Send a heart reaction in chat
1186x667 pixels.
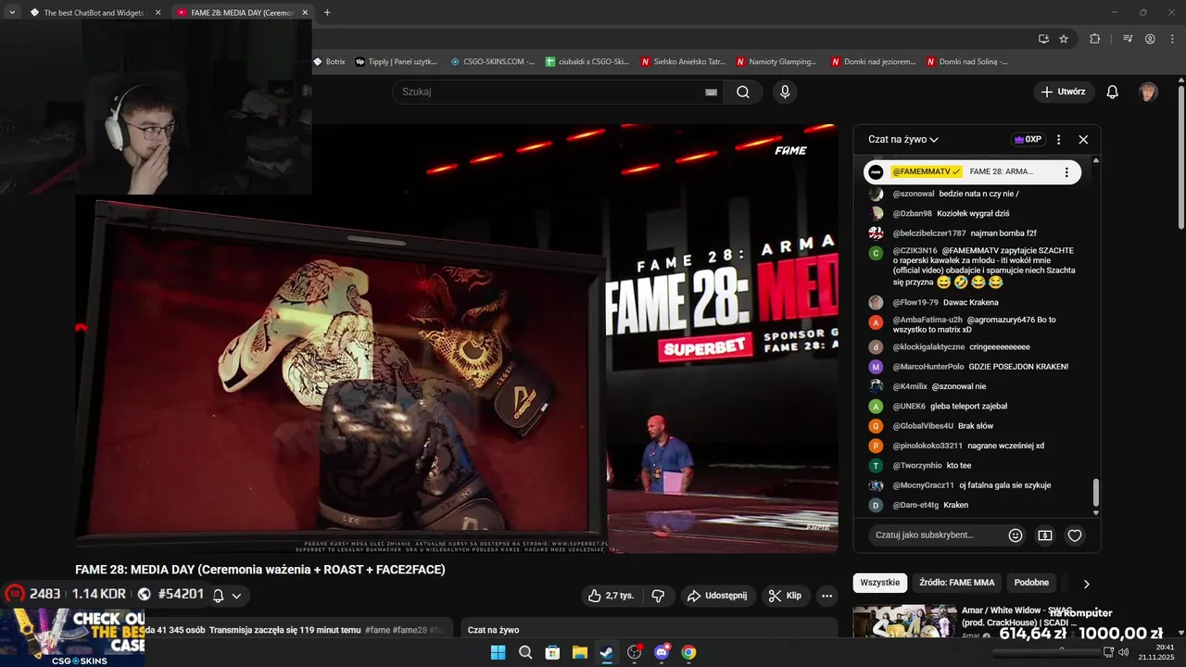(x=1075, y=535)
